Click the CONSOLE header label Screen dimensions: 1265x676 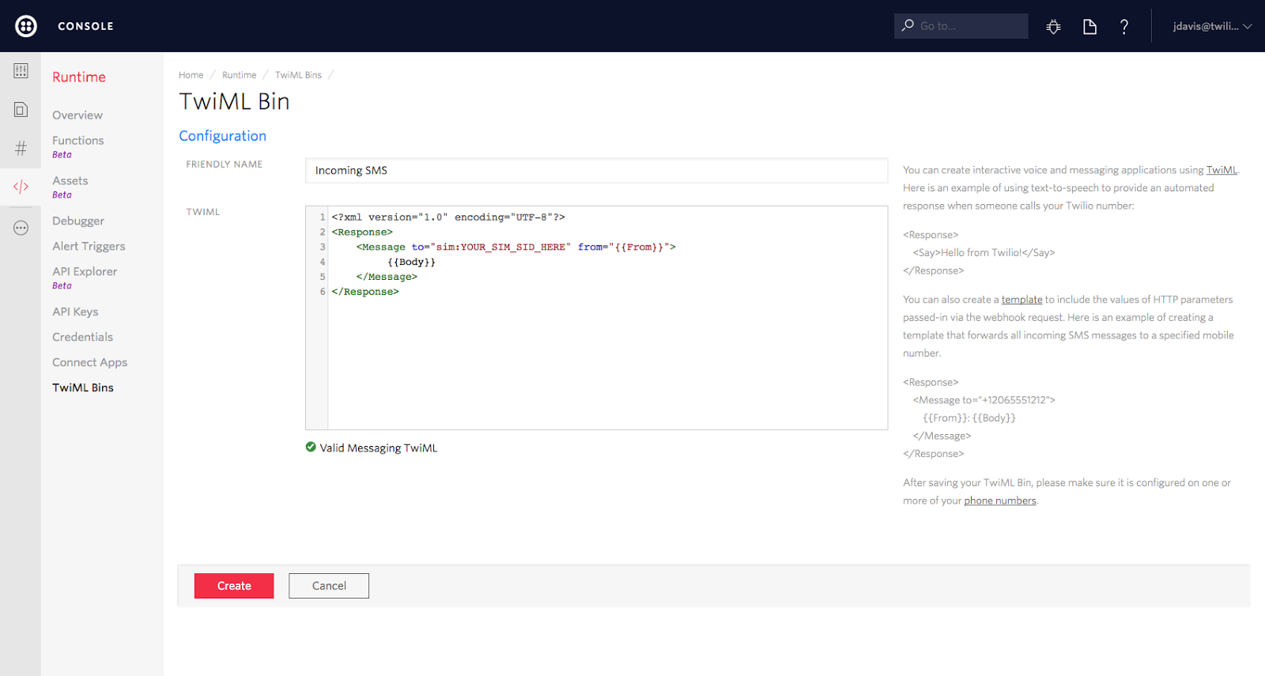click(85, 26)
